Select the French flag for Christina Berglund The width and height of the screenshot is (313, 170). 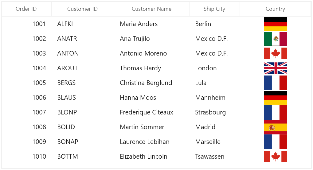(276, 83)
